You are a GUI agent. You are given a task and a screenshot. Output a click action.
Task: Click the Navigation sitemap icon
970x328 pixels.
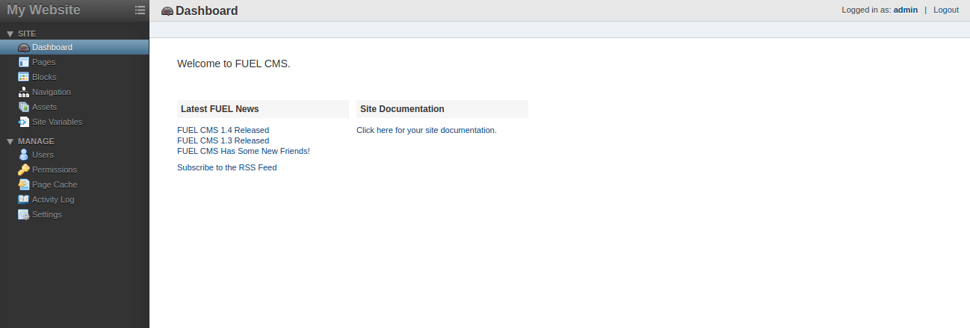(x=24, y=92)
